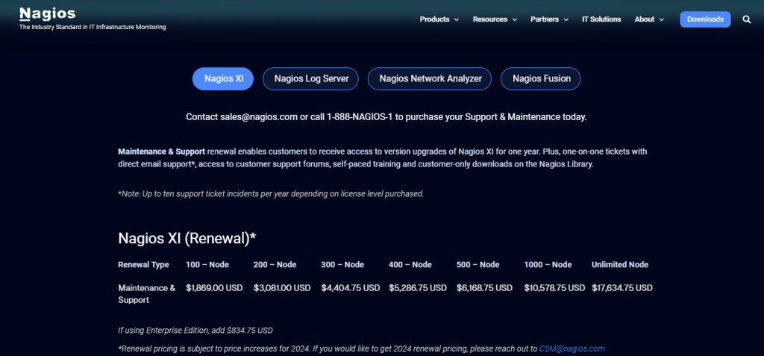Click the 400 – Node column header

point(410,265)
